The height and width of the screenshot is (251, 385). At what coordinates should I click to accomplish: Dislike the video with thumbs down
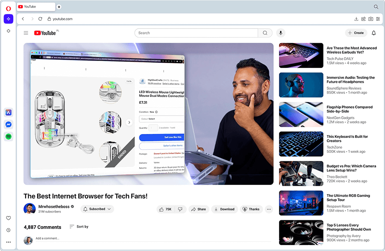[180, 209]
